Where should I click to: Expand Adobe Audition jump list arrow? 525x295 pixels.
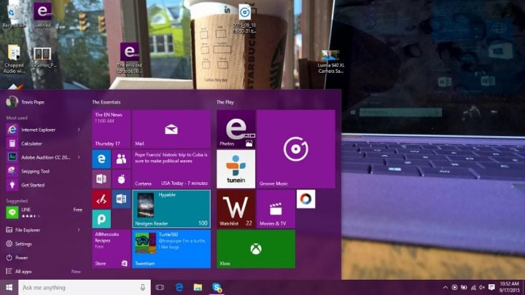click(79, 157)
